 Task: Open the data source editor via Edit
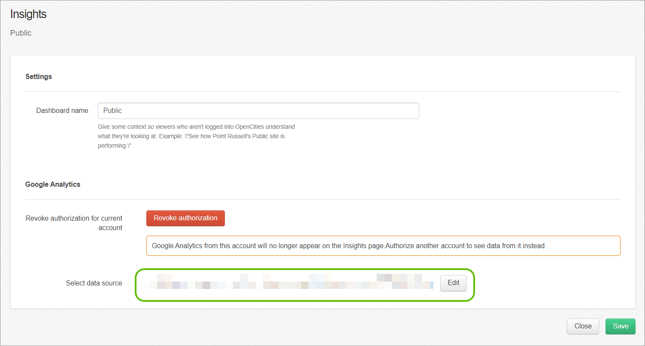tap(453, 283)
